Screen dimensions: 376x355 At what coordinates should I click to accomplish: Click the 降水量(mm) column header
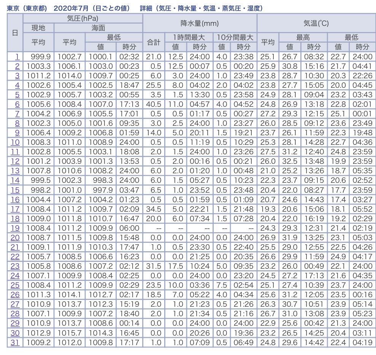(x=200, y=23)
